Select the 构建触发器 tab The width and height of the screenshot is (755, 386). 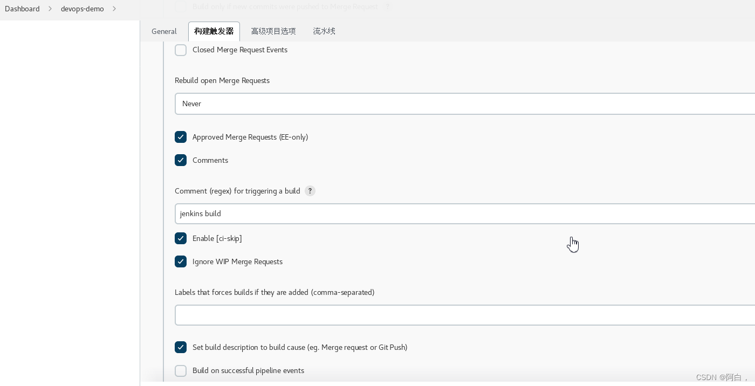click(x=214, y=31)
